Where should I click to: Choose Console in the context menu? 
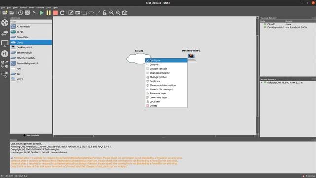click(x=166, y=65)
